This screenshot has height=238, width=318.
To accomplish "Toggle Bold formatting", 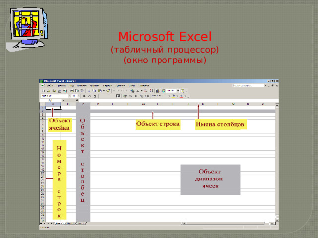I will pos(84,96).
